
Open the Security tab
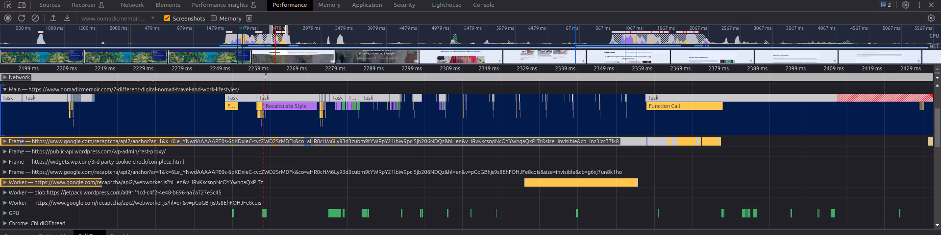(404, 5)
